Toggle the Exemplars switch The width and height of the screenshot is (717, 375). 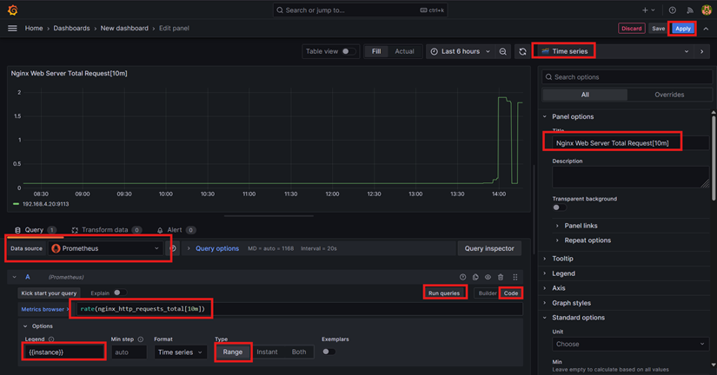329,352
